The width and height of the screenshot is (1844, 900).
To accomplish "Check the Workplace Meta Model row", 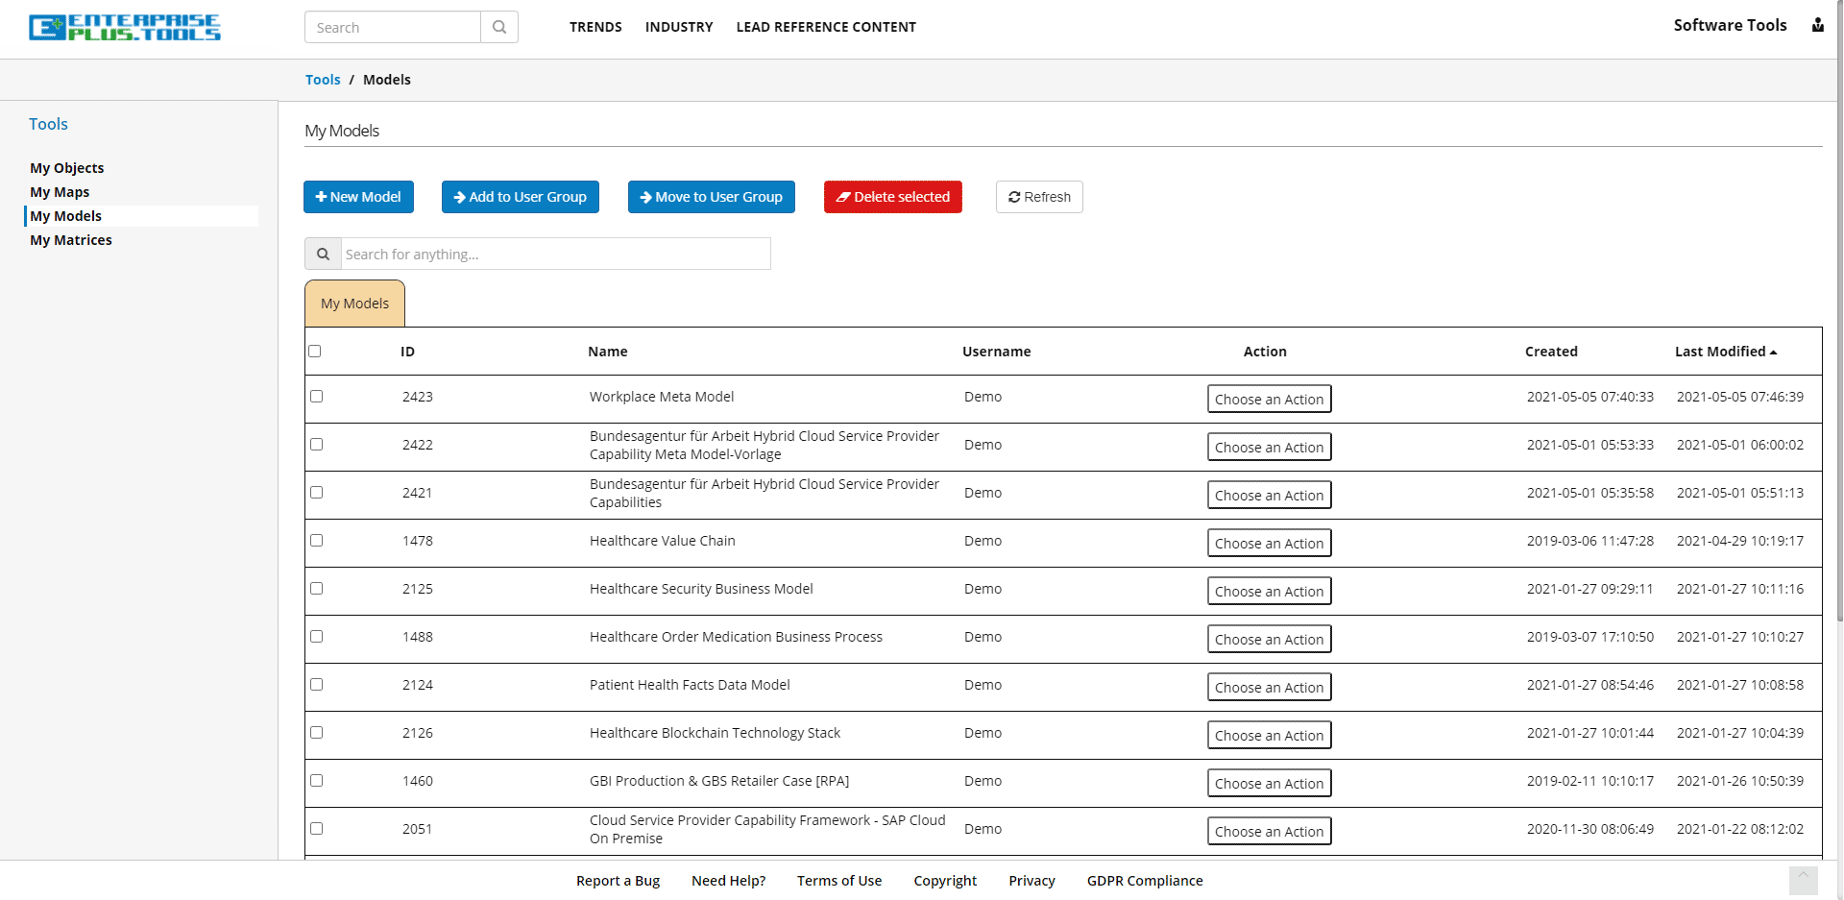I will 316,396.
